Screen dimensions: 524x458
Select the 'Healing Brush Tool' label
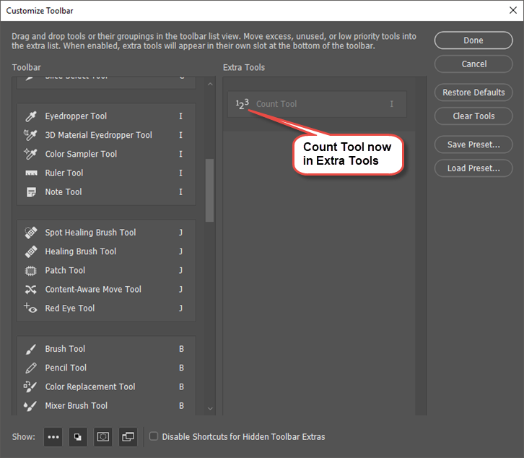(x=81, y=251)
